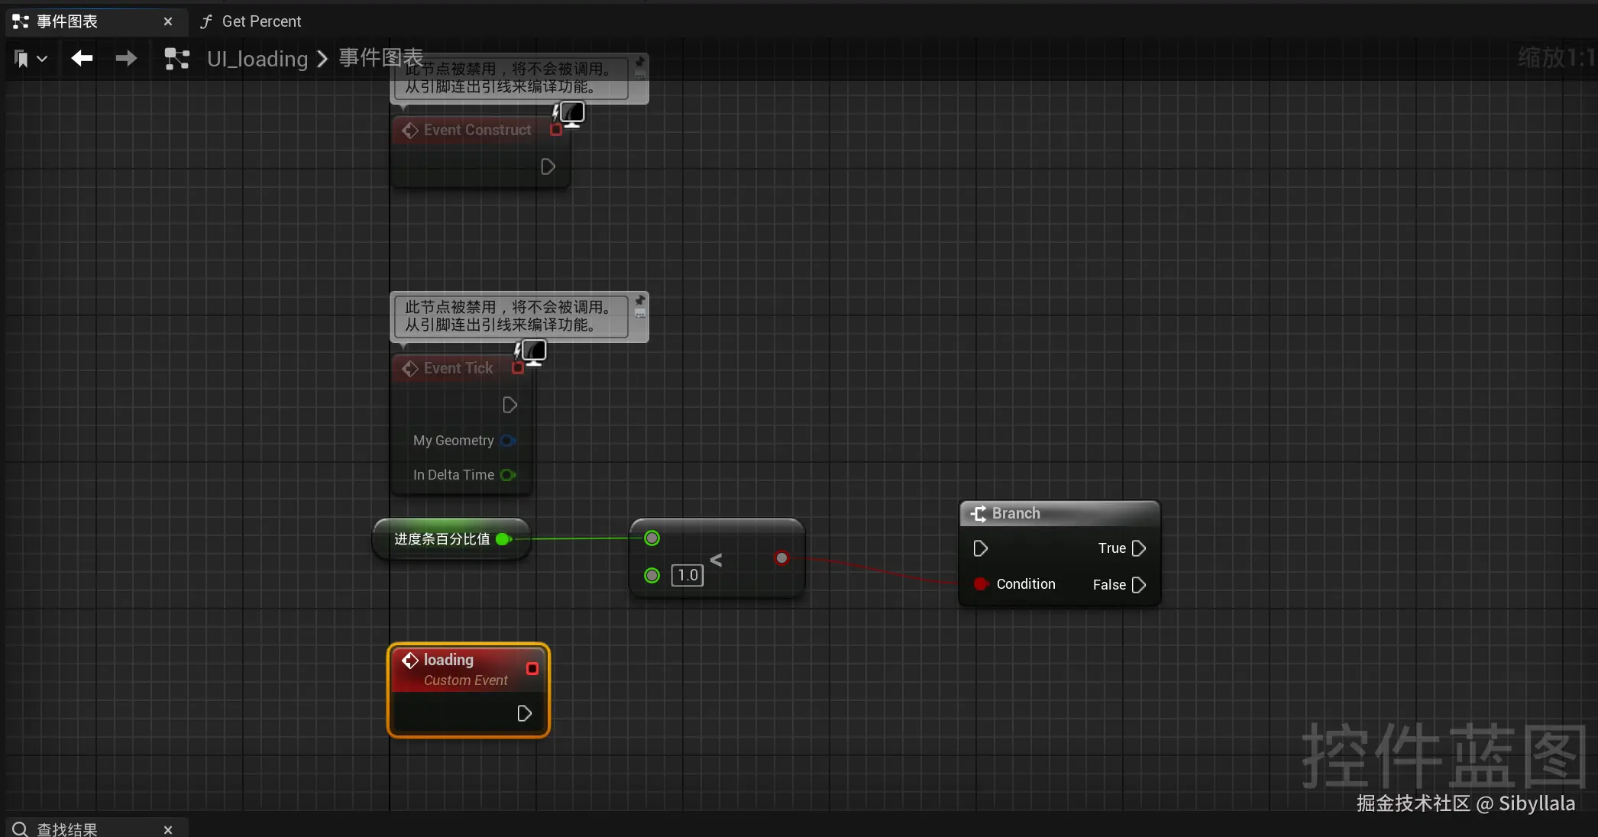This screenshot has width=1598, height=837.
Task: Click the Branch execution input pin
Action: [x=981, y=548]
